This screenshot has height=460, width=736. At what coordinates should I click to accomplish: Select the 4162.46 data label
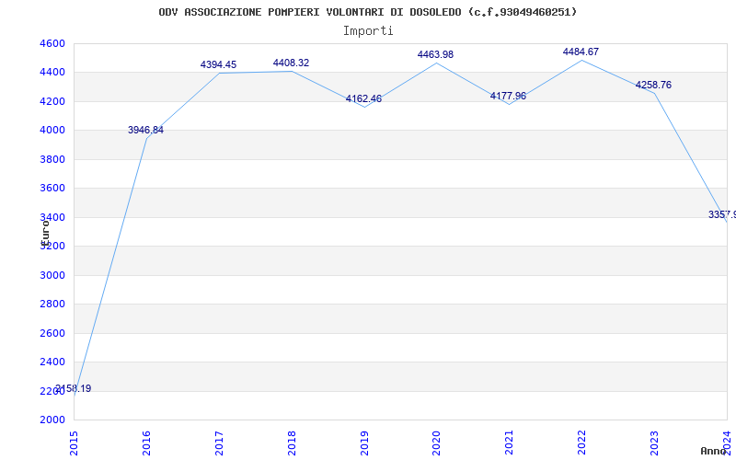pos(363,99)
